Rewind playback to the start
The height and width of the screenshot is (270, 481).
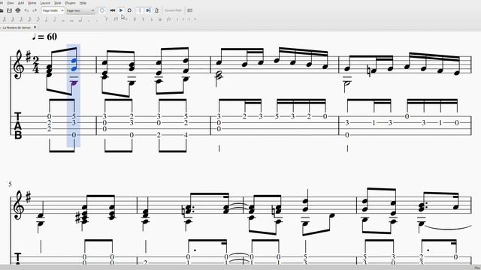click(x=112, y=10)
